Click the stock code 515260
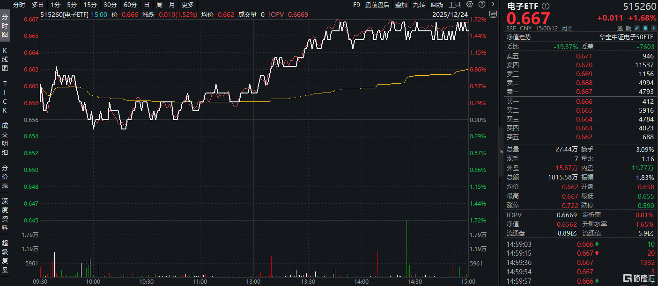 pyautogui.click(x=639, y=7)
